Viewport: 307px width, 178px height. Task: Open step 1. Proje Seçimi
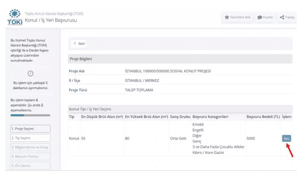[30, 129]
